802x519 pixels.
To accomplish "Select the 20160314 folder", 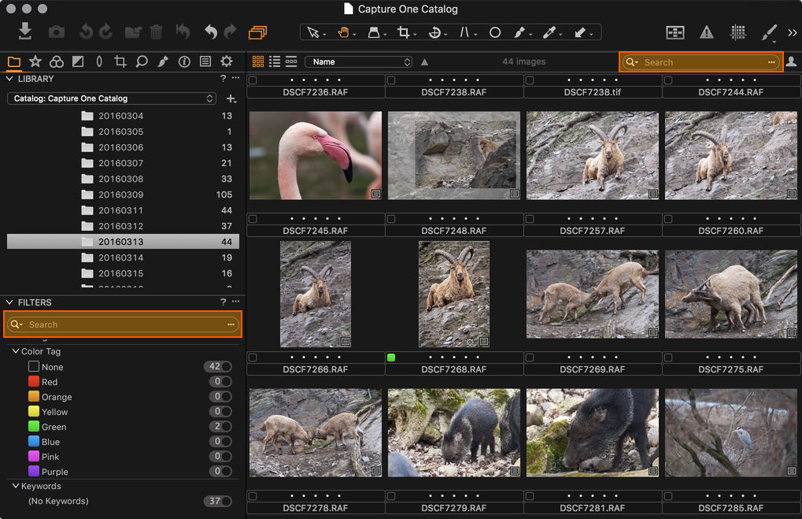I will click(123, 258).
